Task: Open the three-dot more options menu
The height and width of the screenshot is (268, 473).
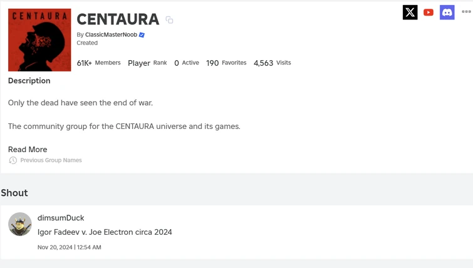Action: (x=466, y=11)
